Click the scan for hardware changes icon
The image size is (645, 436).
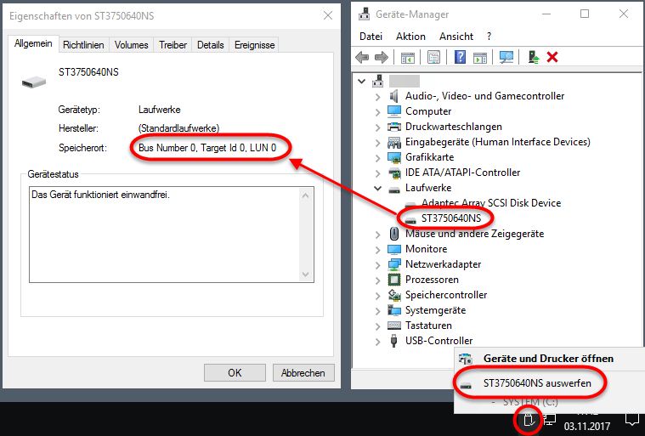click(506, 57)
